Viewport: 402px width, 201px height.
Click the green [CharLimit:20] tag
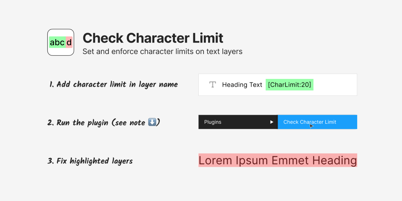pyautogui.click(x=289, y=85)
